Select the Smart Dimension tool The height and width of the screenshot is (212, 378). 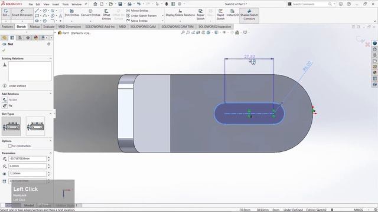22,13
